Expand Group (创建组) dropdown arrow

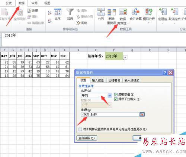pyautogui.click(x=163, y=23)
